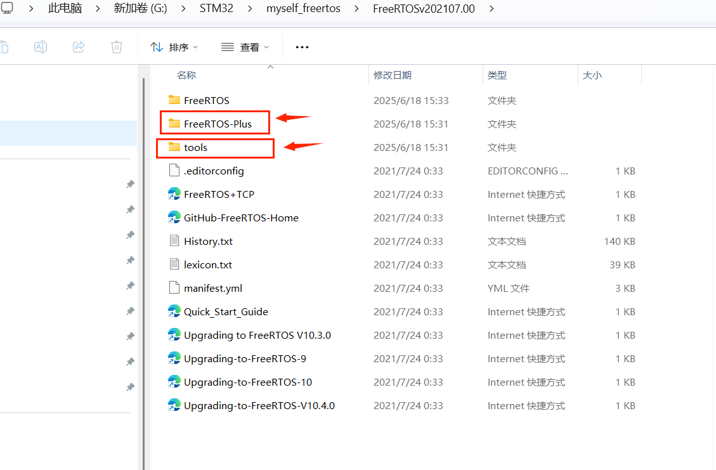Click the 140 KB size value
716x470 pixels.
(620, 241)
